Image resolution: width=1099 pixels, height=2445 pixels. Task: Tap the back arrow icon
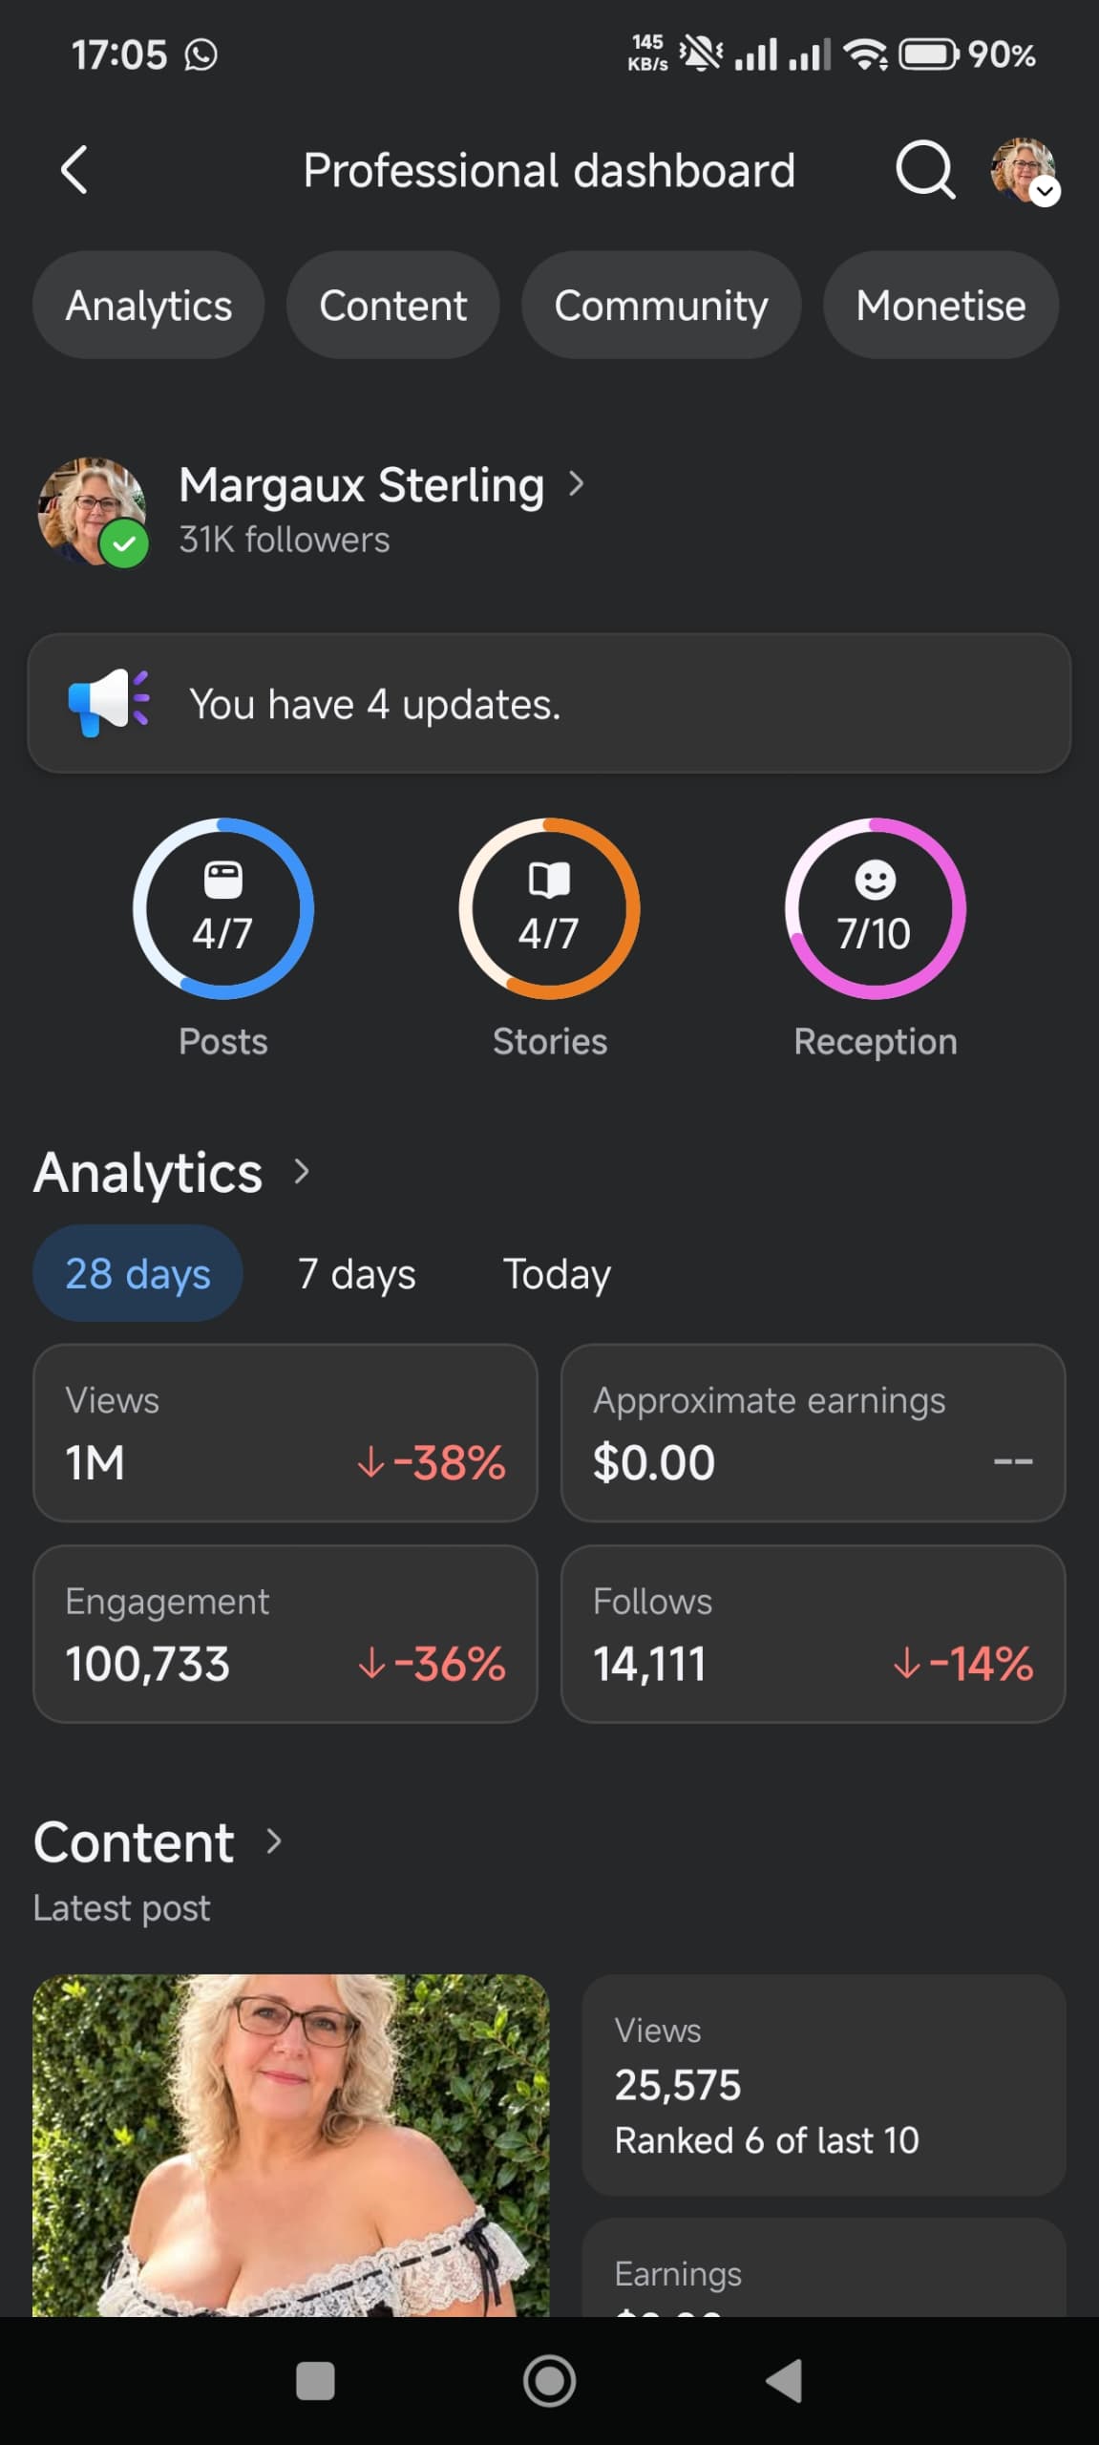point(74,170)
